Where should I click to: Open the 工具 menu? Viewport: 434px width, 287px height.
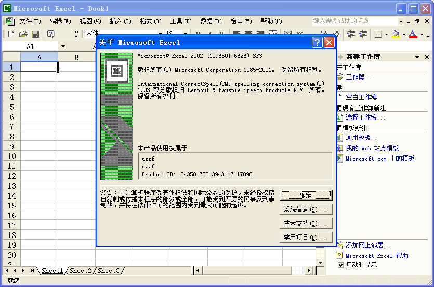[x=181, y=21]
